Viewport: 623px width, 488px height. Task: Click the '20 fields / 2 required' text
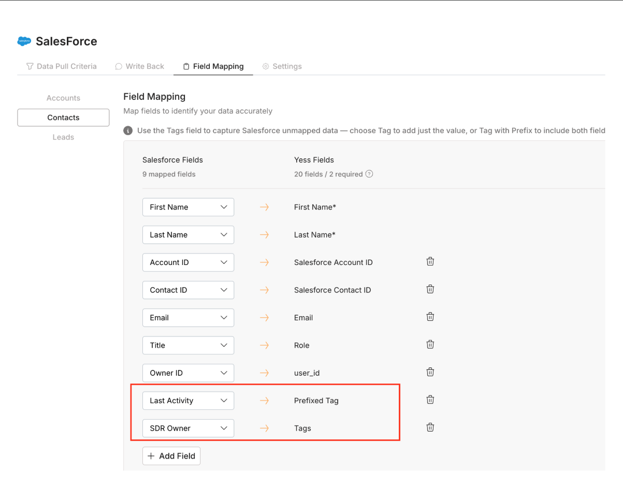[x=328, y=174]
